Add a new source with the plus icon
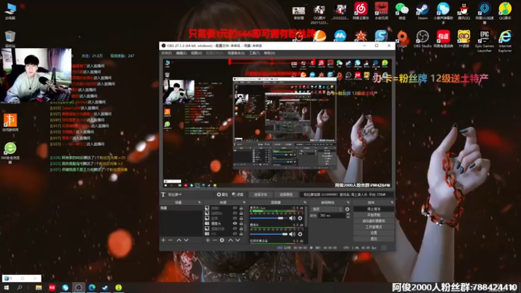521x293 pixels. pos(208,240)
